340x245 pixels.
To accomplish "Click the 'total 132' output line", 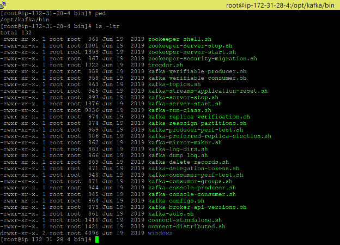I will pos(16,33).
